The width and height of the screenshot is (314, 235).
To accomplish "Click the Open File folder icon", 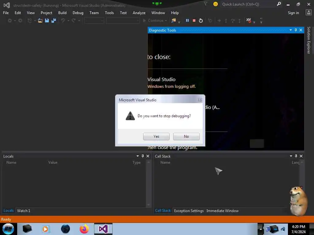I will (40, 21).
